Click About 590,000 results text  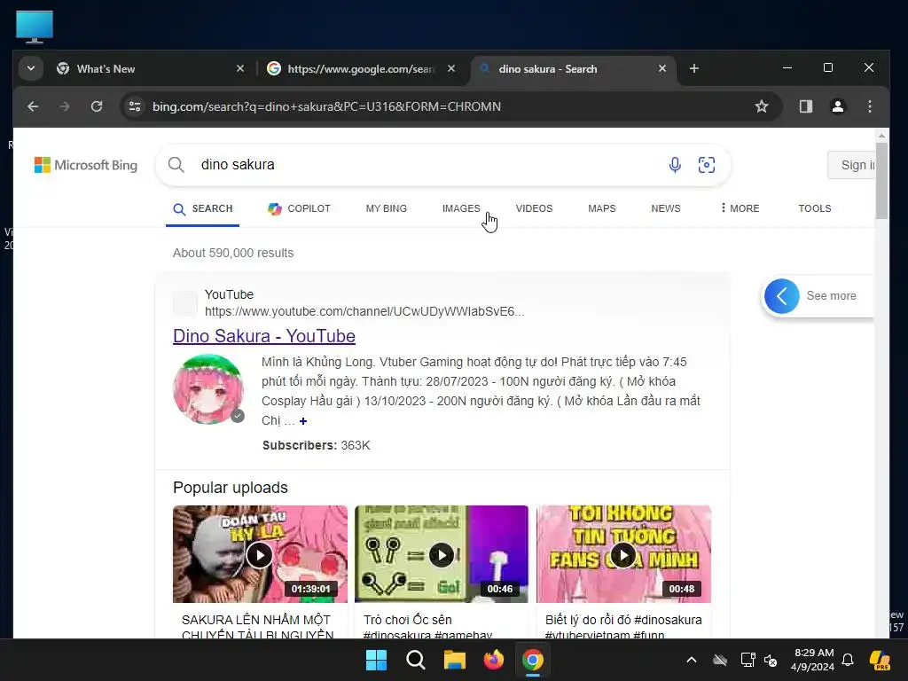[233, 253]
